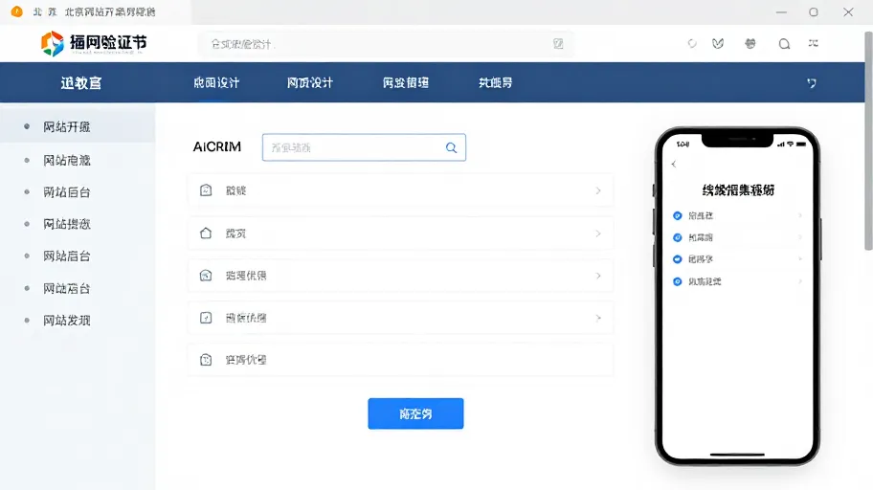The width and height of the screenshot is (873, 490).
Task: Click the AiCRM label text
Action: point(217,147)
